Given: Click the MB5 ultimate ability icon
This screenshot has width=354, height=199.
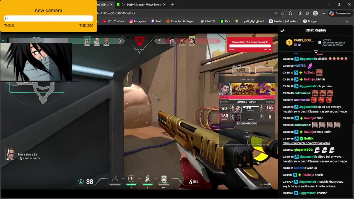Looking at the screenshot, I should pyautogui.click(x=164, y=179).
